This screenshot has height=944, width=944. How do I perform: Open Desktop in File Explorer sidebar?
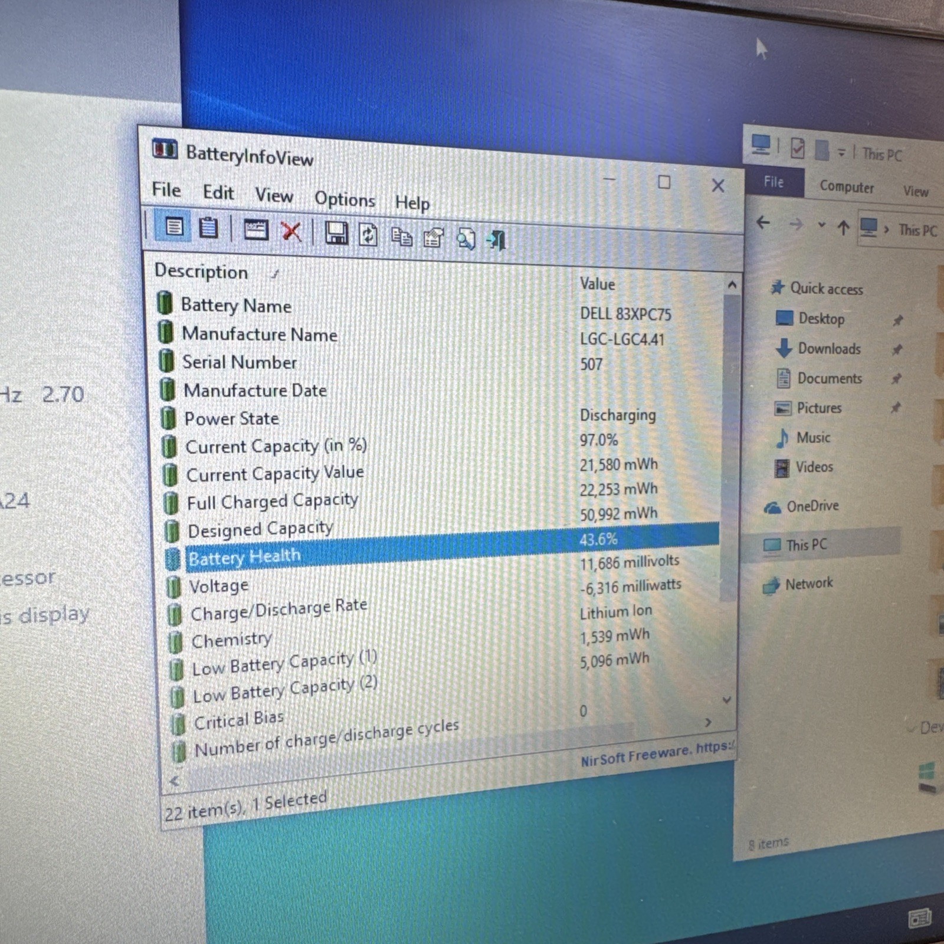810,319
